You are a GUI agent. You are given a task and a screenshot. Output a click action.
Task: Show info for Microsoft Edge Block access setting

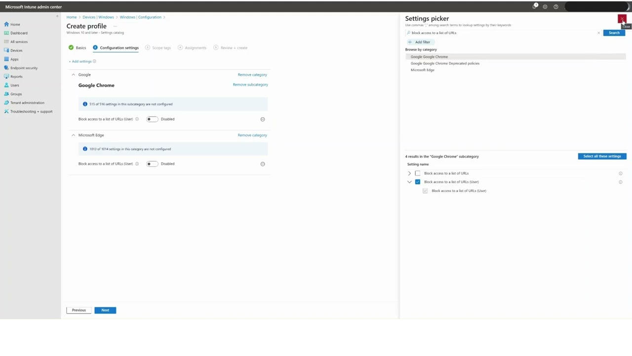[137, 164]
